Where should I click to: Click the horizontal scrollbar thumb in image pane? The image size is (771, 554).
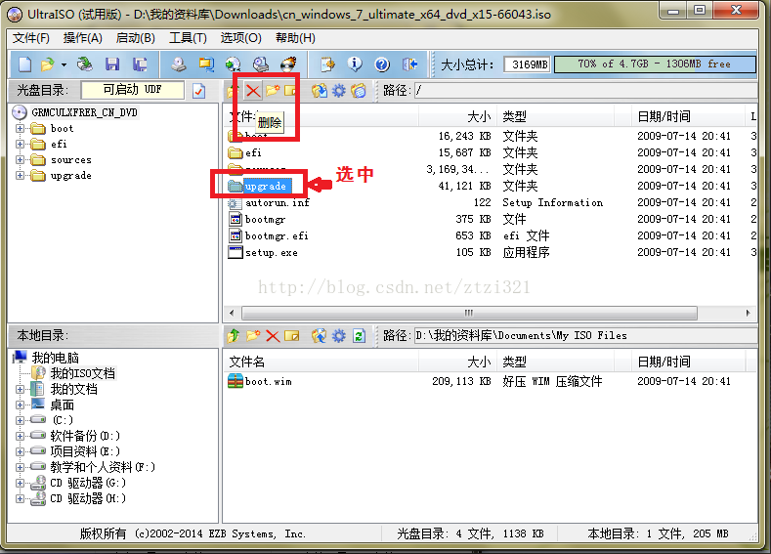469,313
